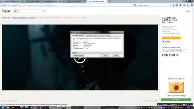Click the Найти search button

click(44, 11)
